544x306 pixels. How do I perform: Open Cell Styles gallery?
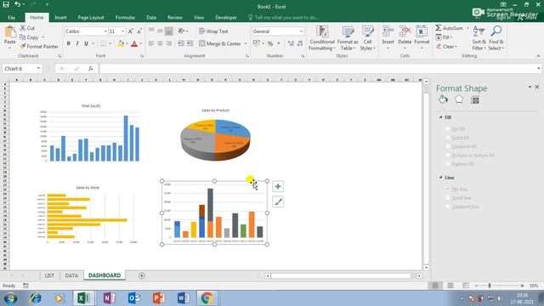(367, 38)
